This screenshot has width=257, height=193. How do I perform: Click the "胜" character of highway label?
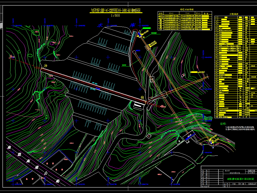pos(19,154)
